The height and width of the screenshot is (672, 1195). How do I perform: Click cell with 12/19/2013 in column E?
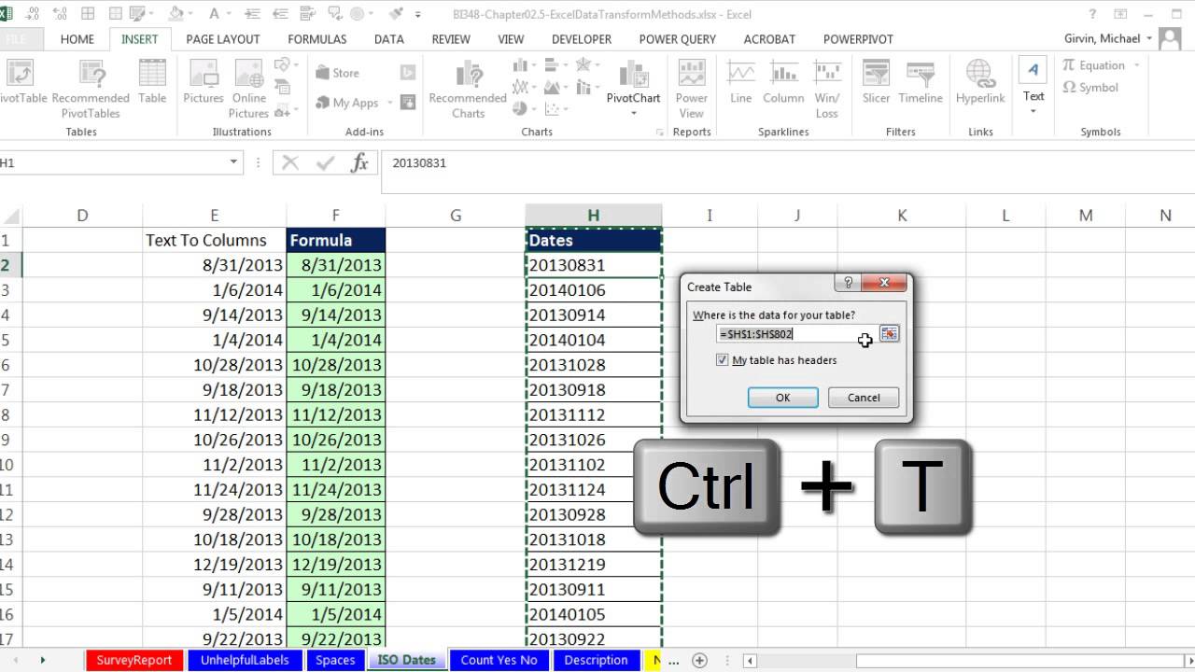tap(214, 565)
